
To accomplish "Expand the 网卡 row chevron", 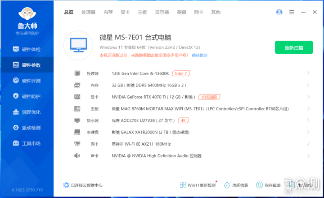I will coord(308,144).
